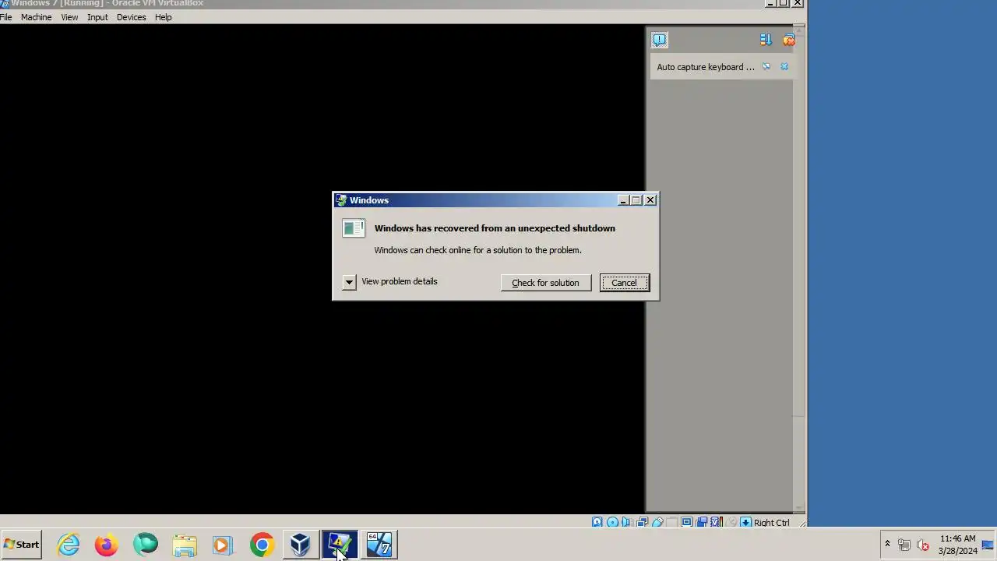Click the View problem details label

(x=399, y=281)
